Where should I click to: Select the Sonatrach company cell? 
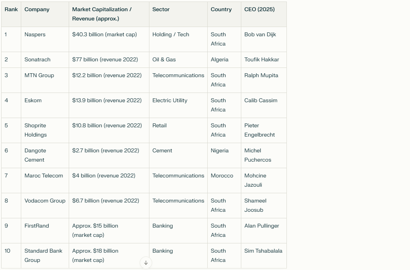(37, 60)
